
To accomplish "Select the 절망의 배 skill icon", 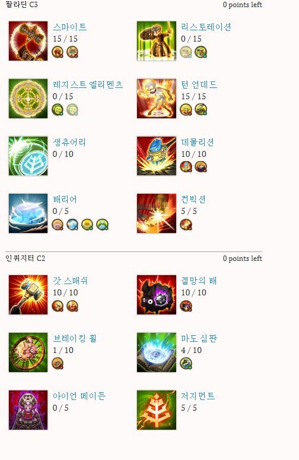I will click(157, 295).
